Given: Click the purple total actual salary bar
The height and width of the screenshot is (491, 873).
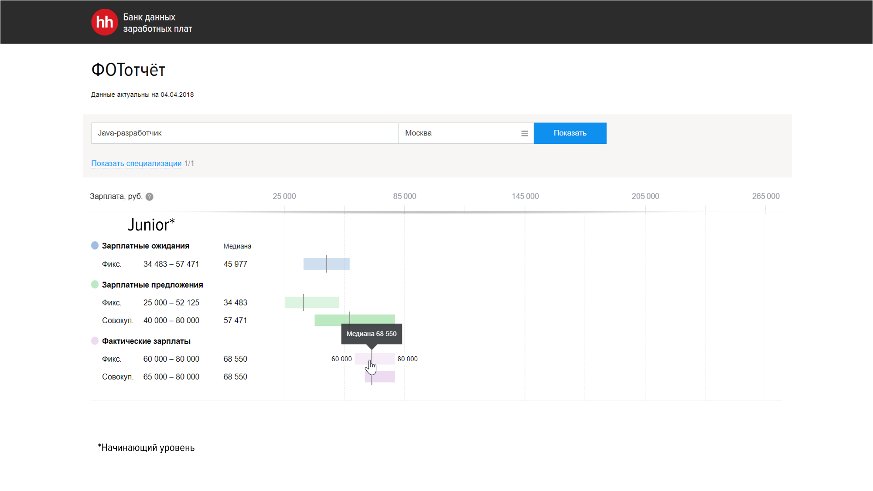Looking at the screenshot, I should click(x=384, y=377).
